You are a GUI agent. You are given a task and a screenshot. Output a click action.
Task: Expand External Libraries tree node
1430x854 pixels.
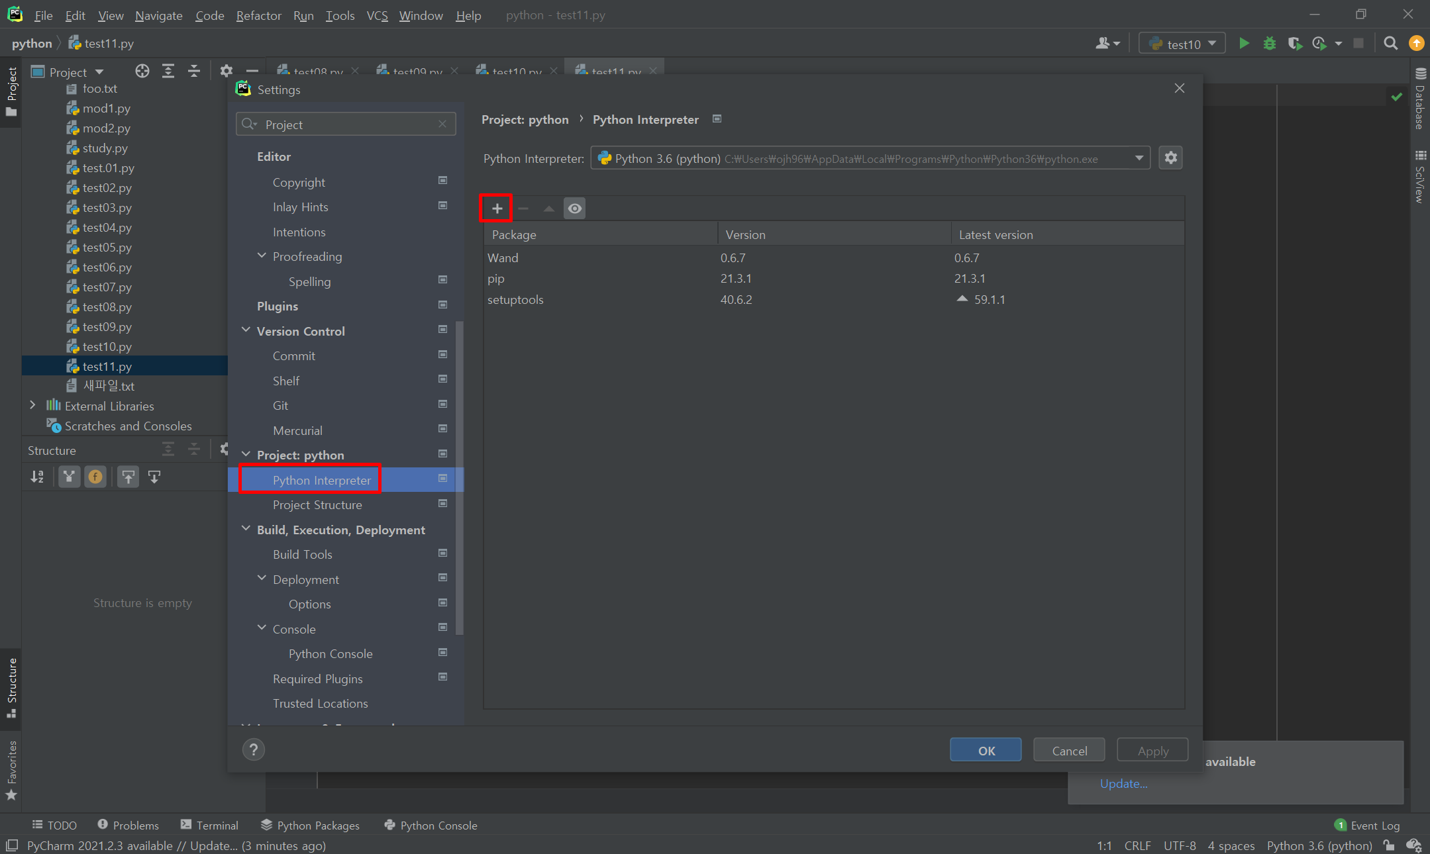click(x=32, y=406)
